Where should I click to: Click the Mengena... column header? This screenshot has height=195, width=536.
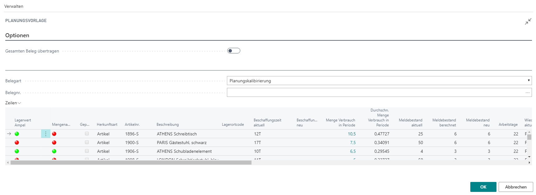point(61,125)
